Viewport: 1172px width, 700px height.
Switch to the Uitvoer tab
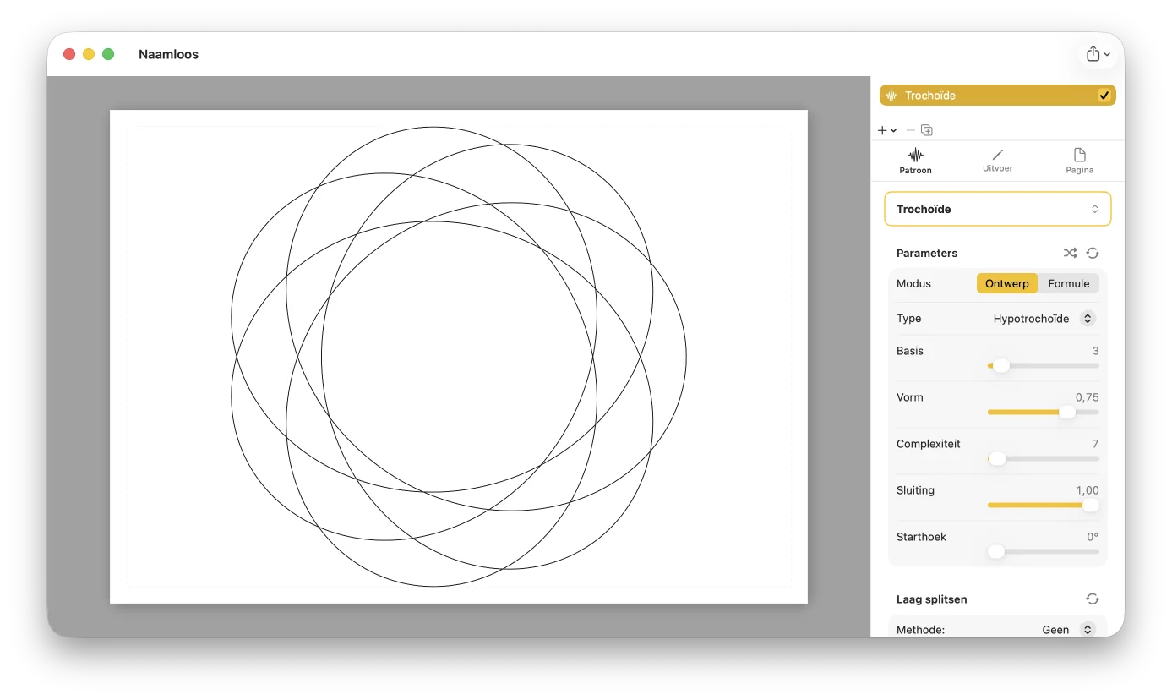pos(998,161)
